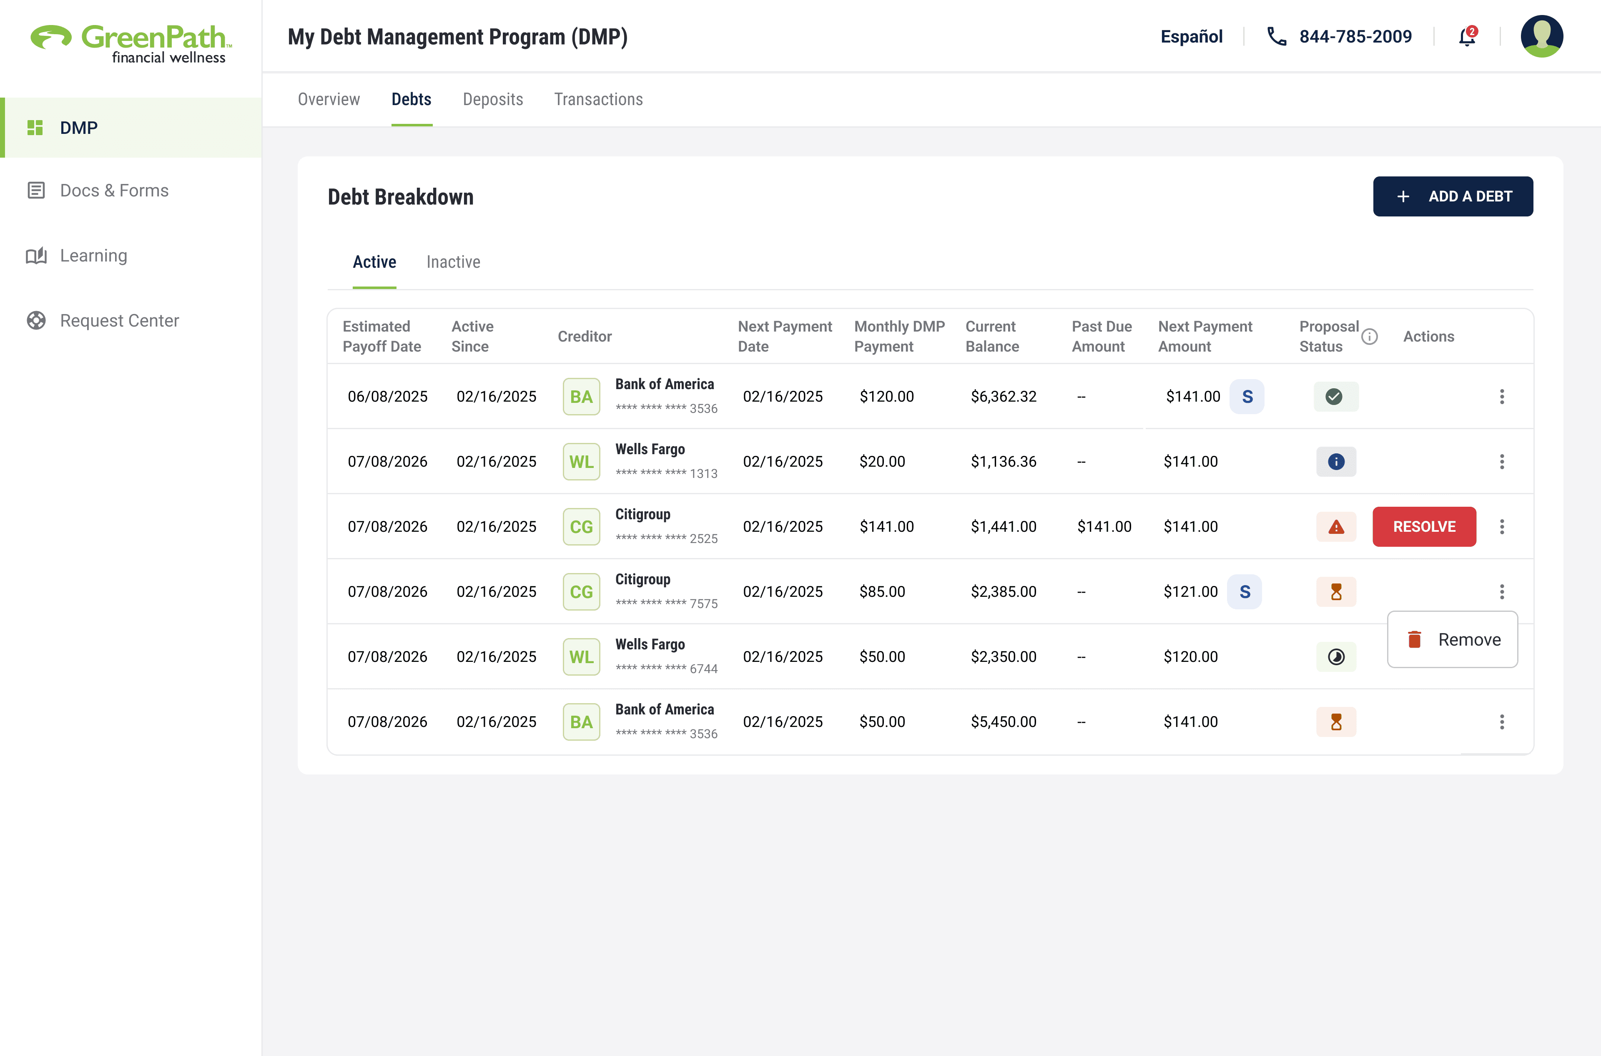Screen dimensions: 1601x1056
Task: Switch to the Inactive debts tab
Action: [453, 262]
